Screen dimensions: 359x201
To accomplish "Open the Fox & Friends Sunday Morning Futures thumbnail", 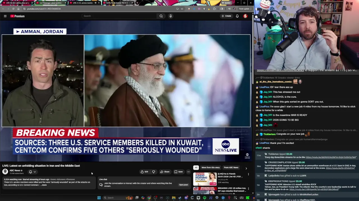I will pyautogui.click(x=205, y=179).
